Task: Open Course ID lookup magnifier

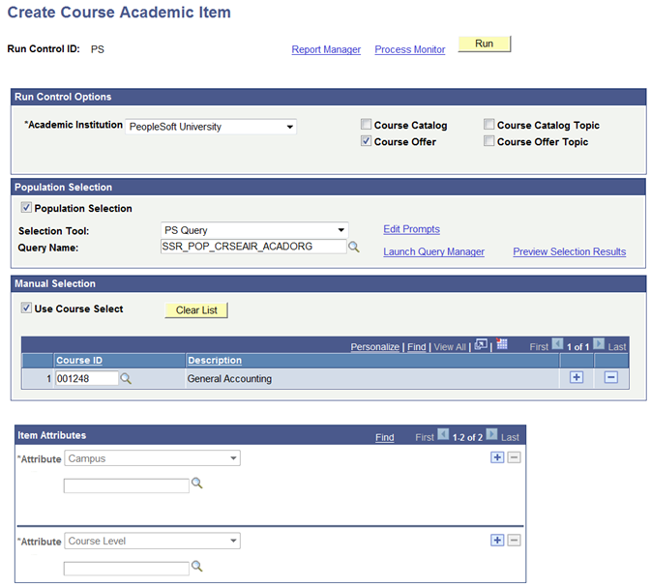Action: 126,379
